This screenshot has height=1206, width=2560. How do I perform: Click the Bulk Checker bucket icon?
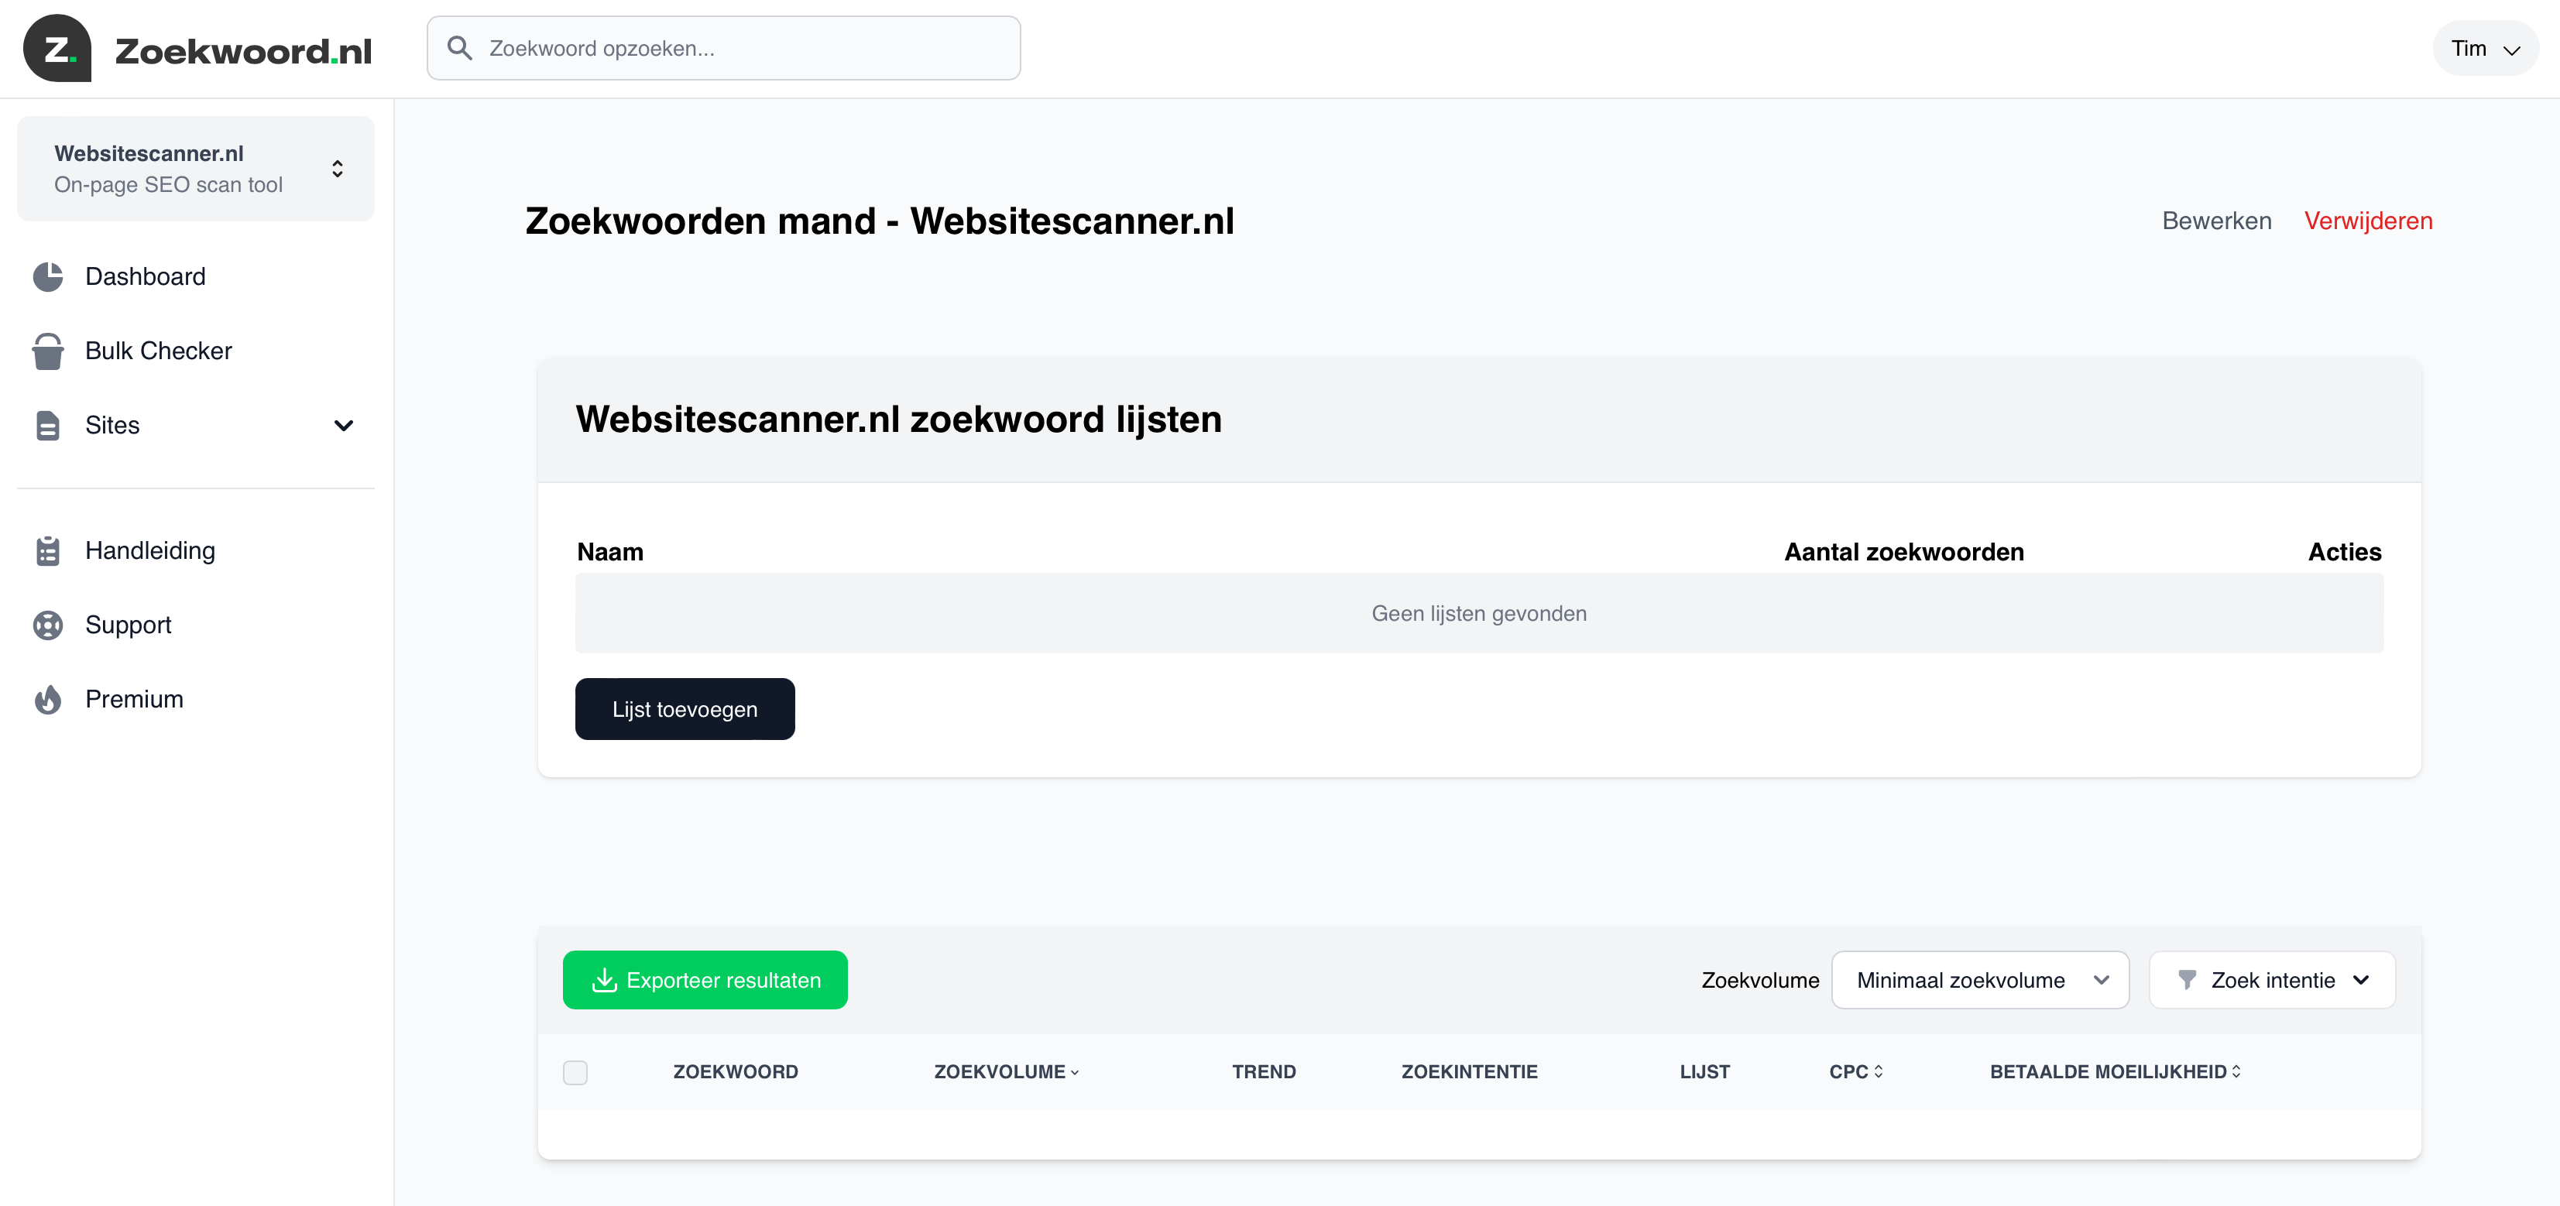click(x=49, y=351)
